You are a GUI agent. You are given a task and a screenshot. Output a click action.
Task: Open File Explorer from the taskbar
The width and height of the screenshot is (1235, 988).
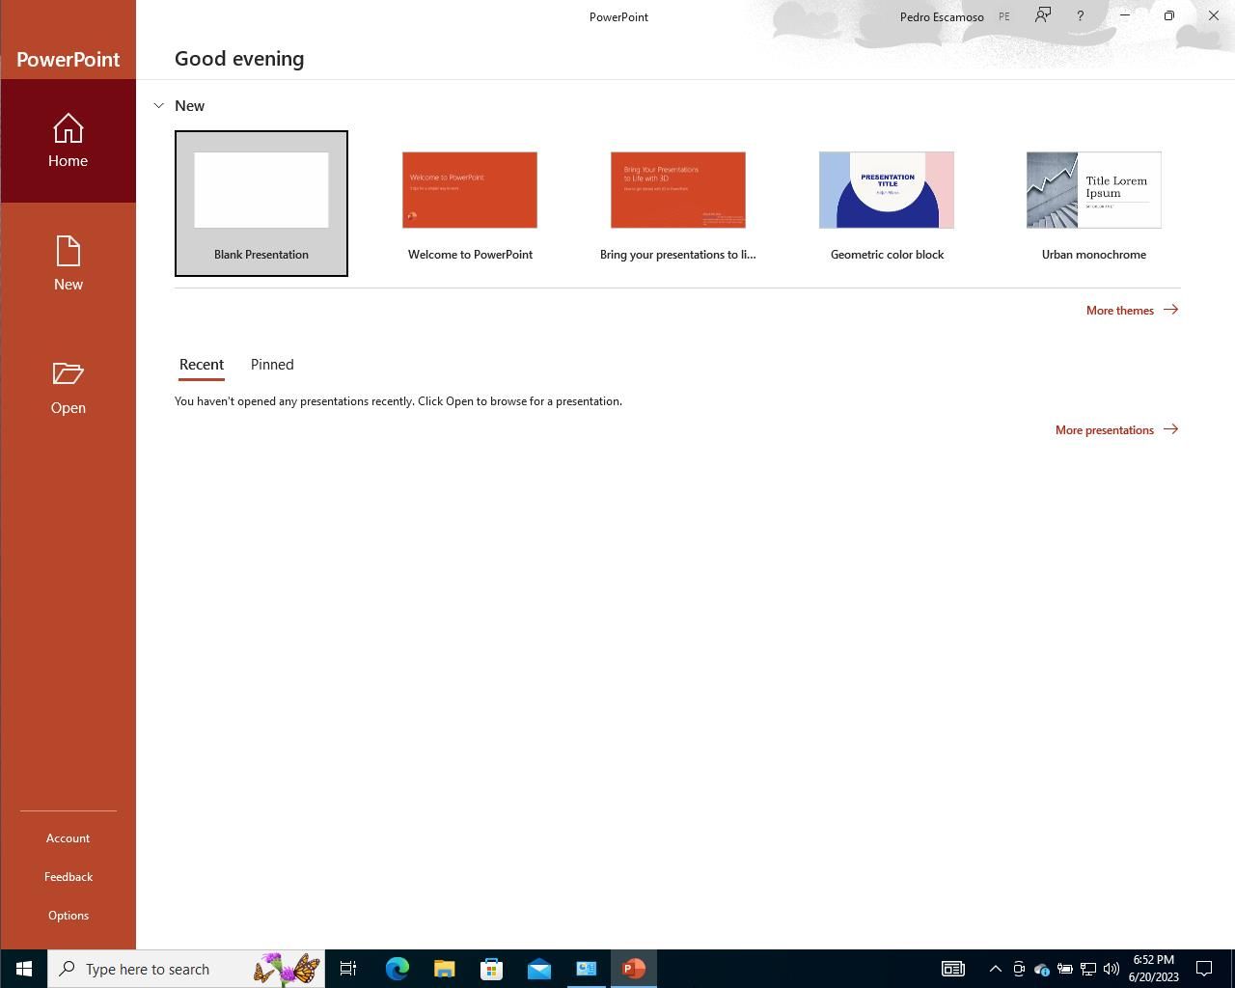coord(444,969)
